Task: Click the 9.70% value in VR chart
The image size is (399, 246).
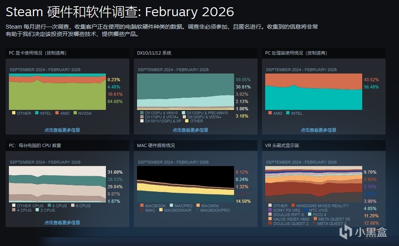Action: click(370, 172)
